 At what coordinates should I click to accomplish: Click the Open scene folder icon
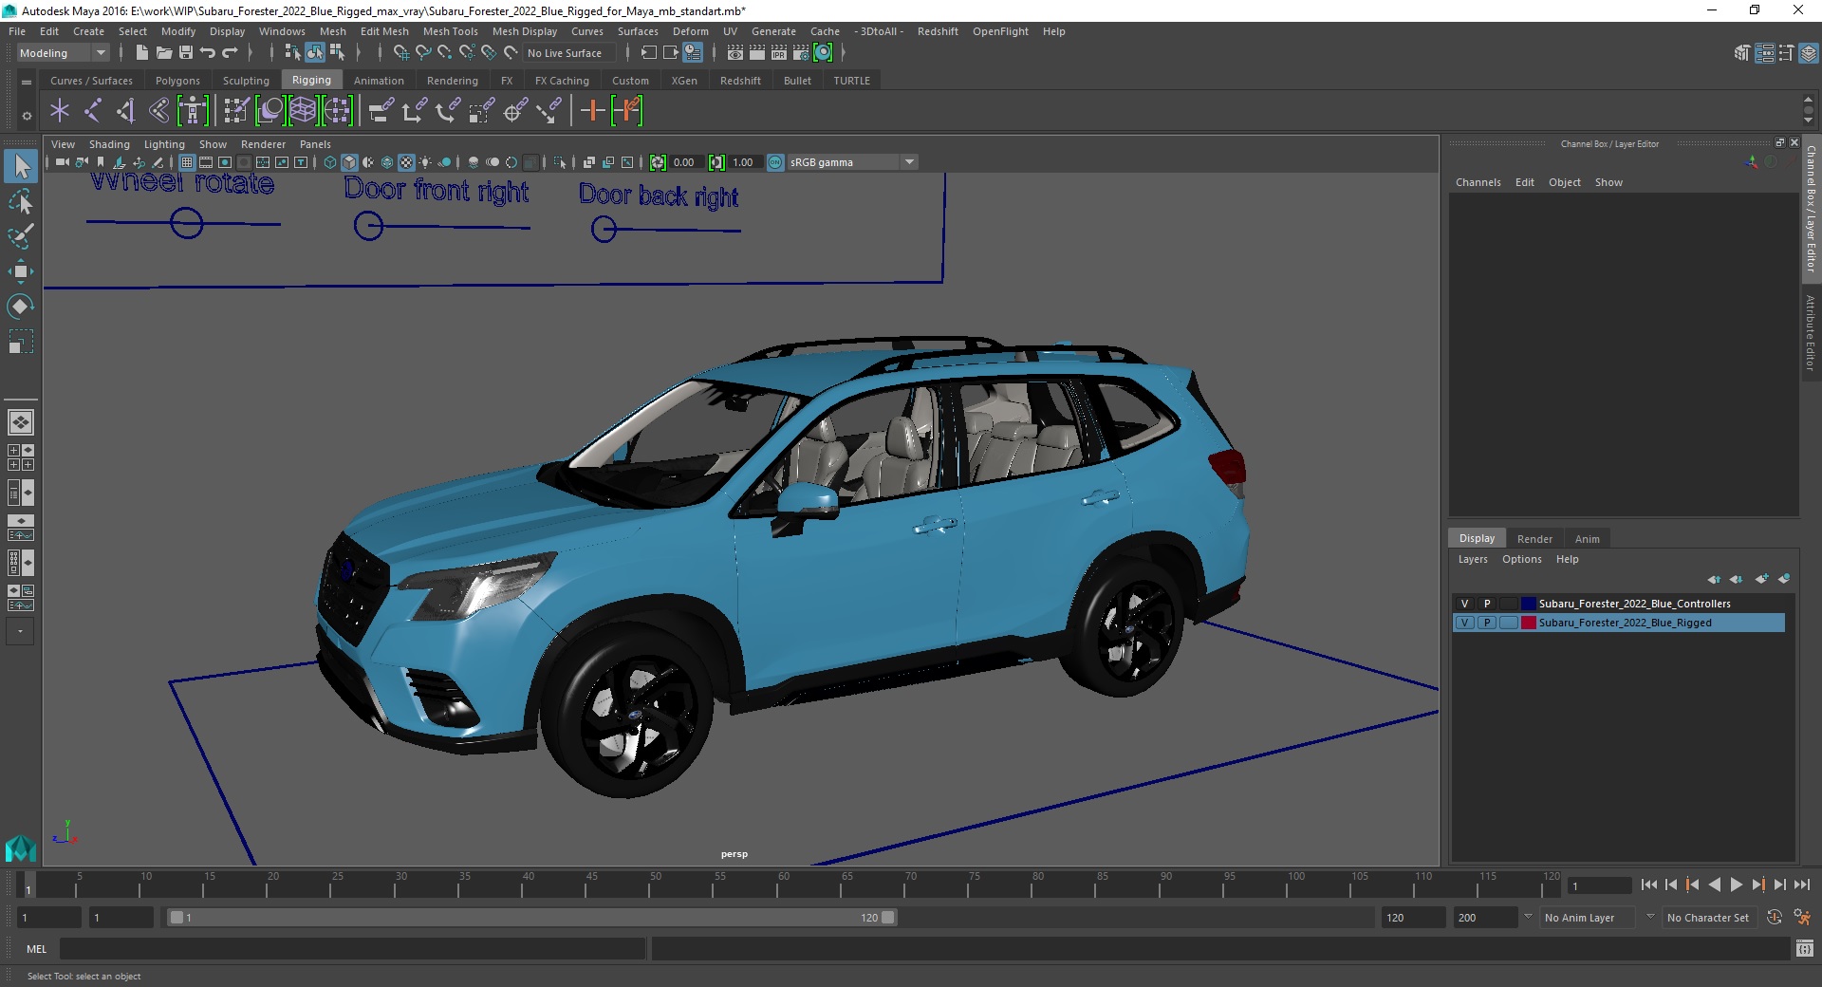point(163,53)
